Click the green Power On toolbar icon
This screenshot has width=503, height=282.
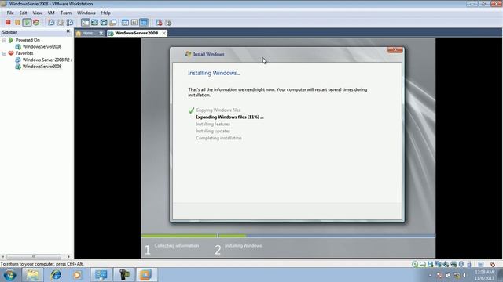click(x=27, y=23)
